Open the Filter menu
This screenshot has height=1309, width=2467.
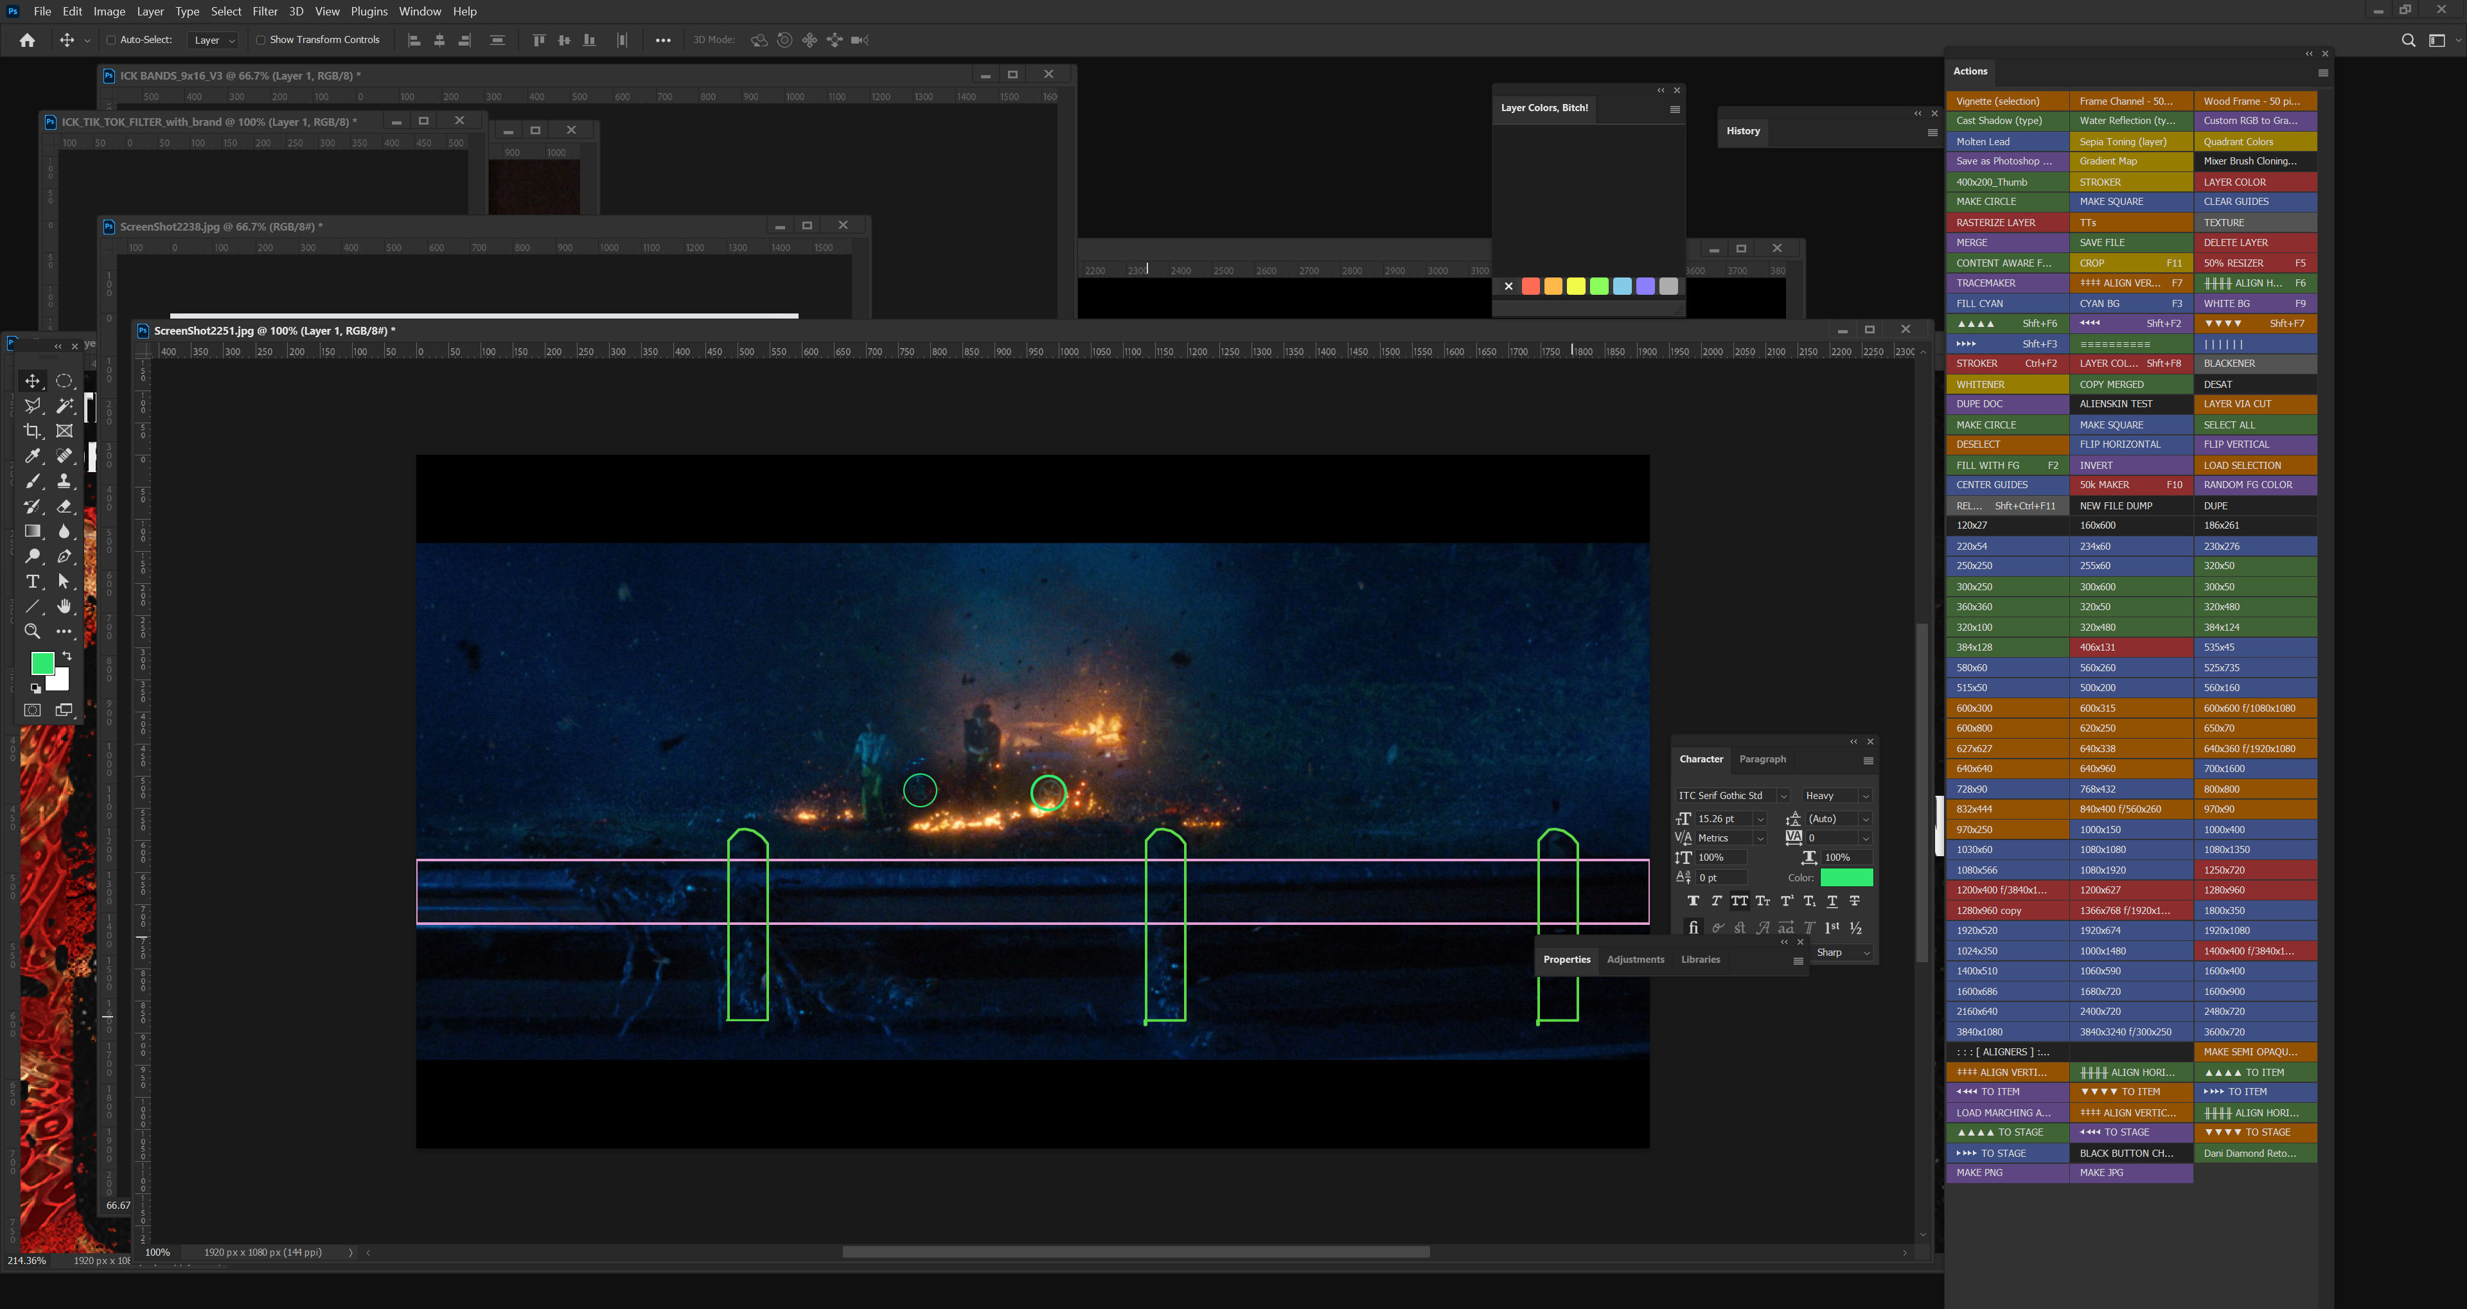tap(265, 12)
